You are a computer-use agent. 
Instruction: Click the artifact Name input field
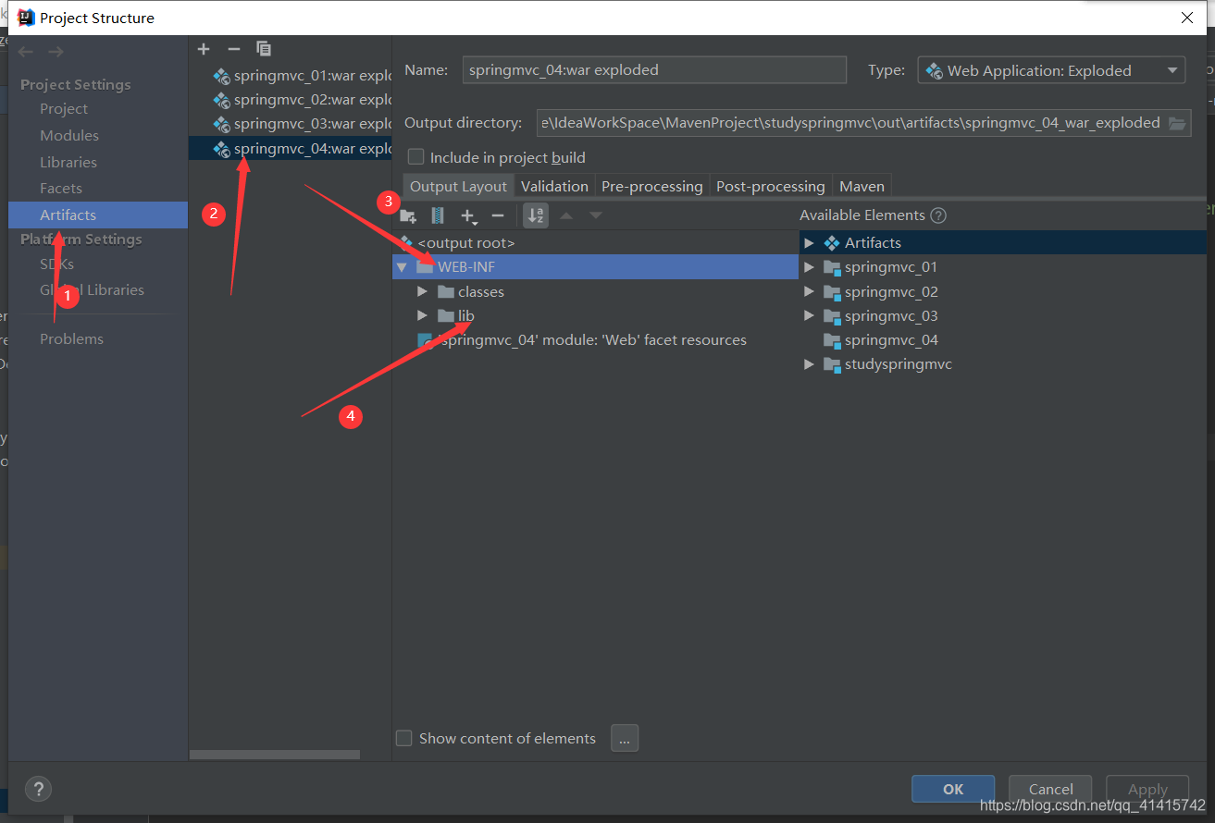pyautogui.click(x=654, y=70)
